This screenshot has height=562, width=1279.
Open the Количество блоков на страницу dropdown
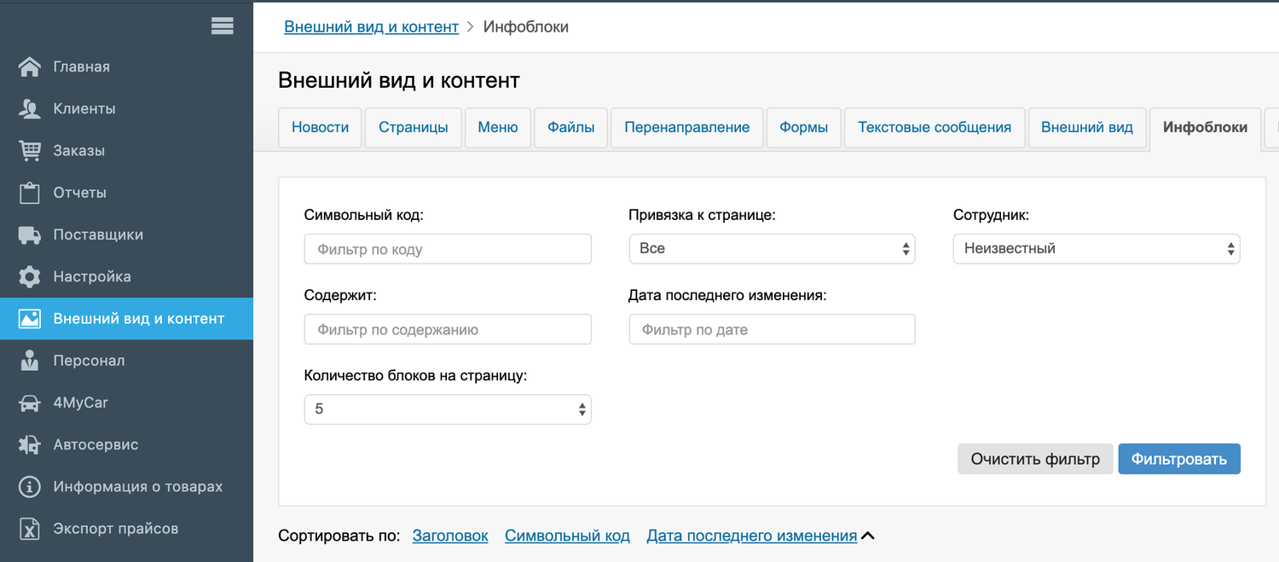tap(447, 409)
